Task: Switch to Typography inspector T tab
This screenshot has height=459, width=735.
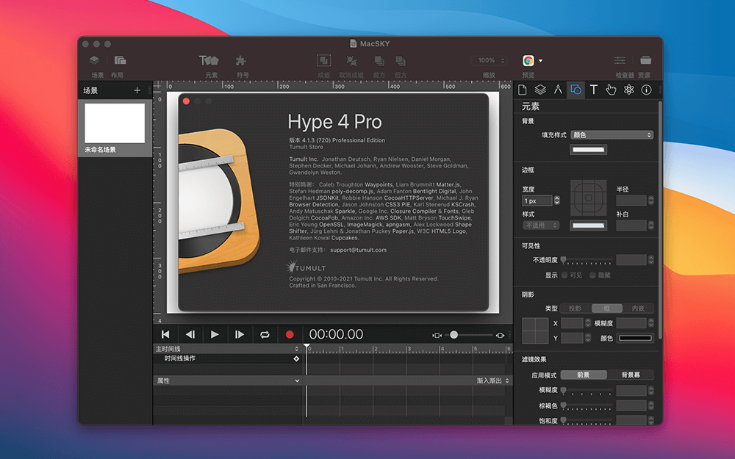Action: point(593,90)
